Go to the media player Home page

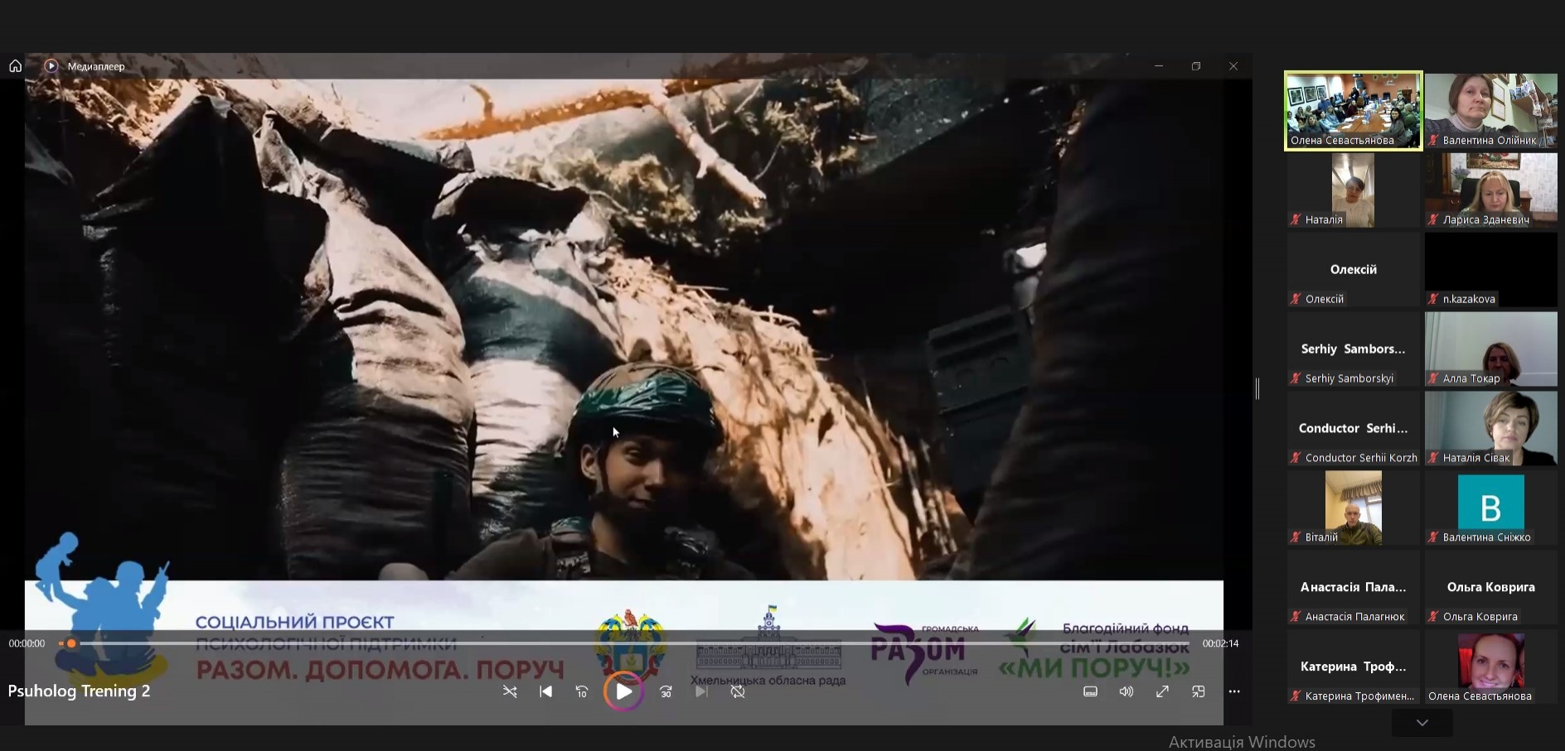(x=15, y=66)
